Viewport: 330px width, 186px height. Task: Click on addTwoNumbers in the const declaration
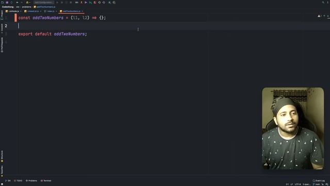point(48,18)
